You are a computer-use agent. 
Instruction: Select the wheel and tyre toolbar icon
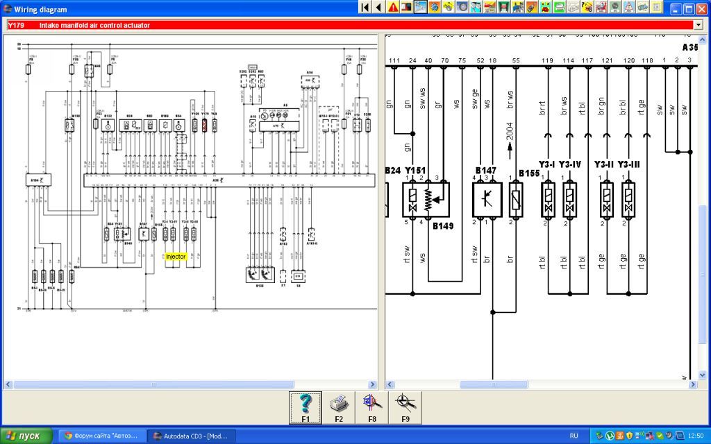tap(462, 7)
